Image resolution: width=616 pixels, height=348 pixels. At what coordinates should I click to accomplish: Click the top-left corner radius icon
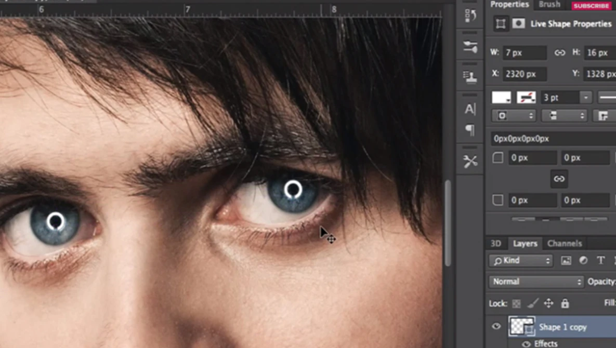click(498, 158)
